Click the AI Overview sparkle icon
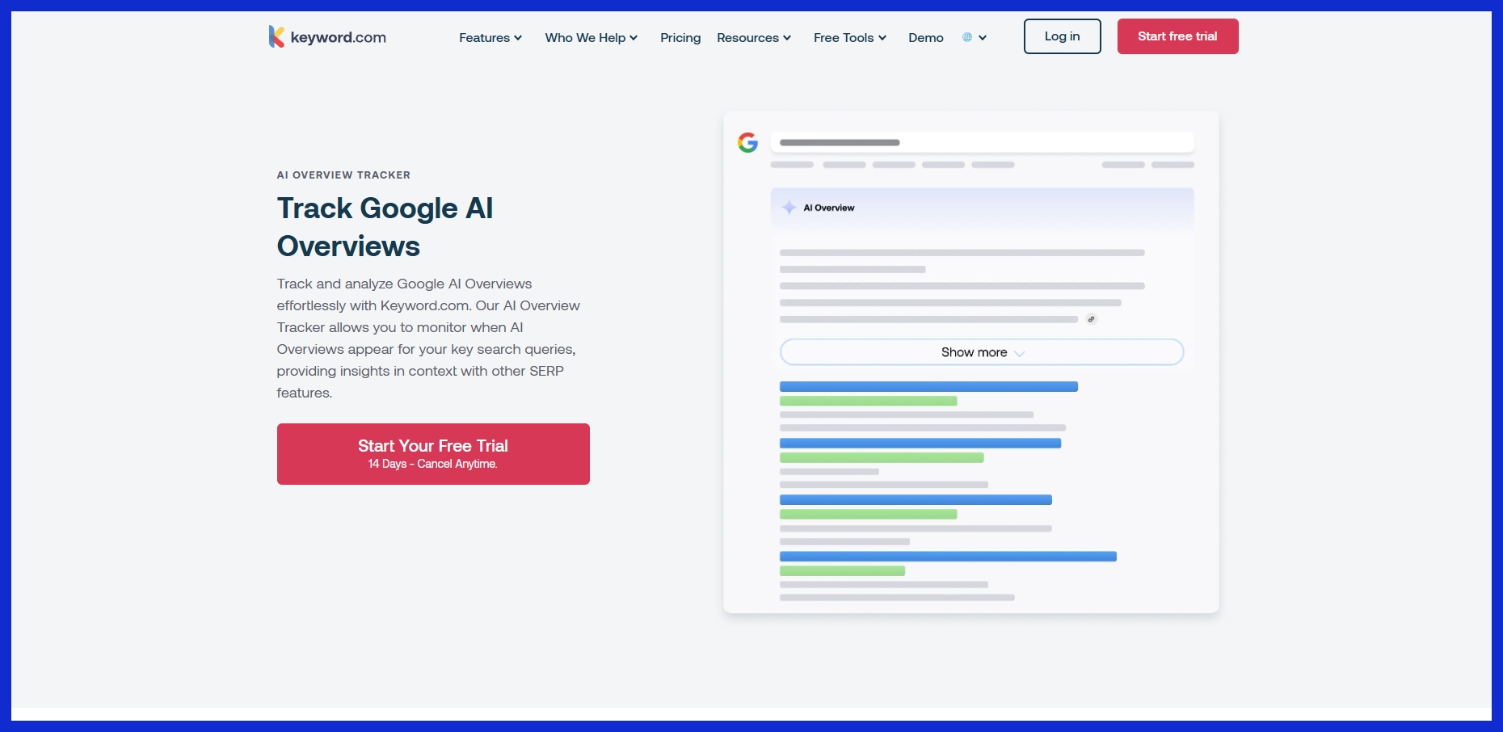The image size is (1503, 732). click(x=788, y=207)
